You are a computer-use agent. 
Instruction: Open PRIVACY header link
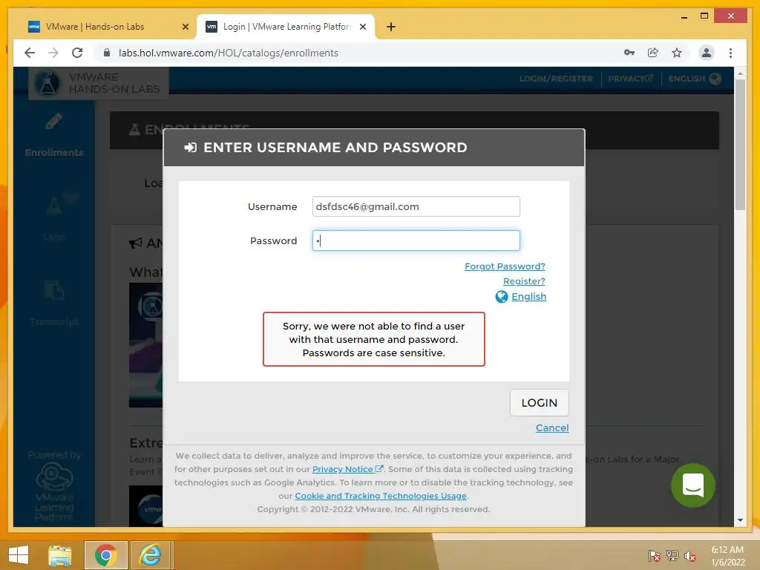pos(630,79)
